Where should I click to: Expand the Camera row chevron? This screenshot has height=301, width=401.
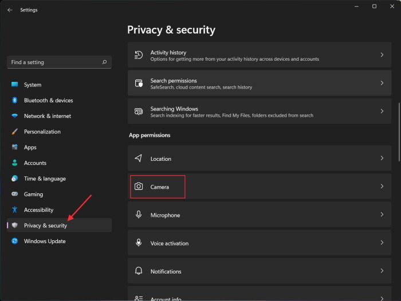click(x=382, y=187)
